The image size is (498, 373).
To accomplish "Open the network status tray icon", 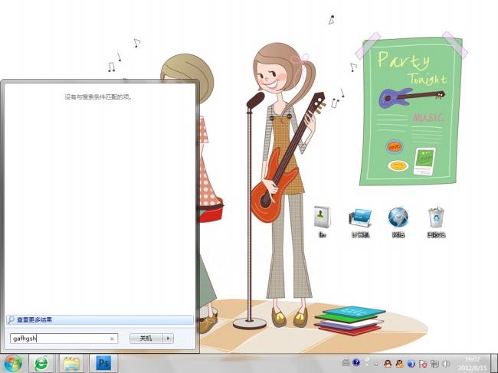I will (x=434, y=364).
